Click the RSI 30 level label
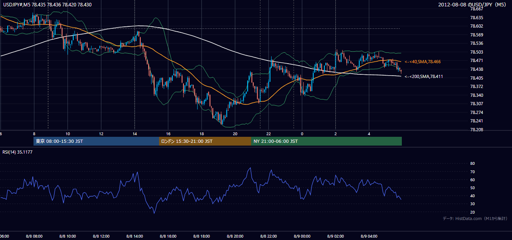This screenshot has width=512, height=240. [472, 204]
